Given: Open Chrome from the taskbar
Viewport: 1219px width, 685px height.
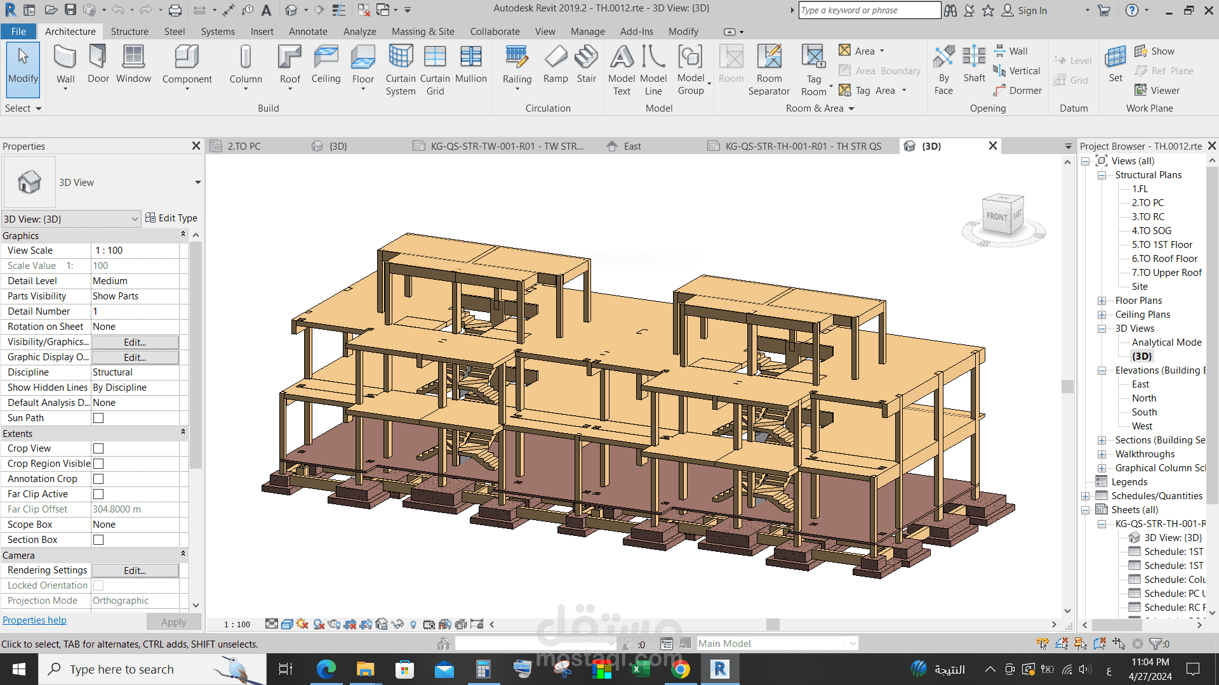Looking at the screenshot, I should (x=680, y=669).
